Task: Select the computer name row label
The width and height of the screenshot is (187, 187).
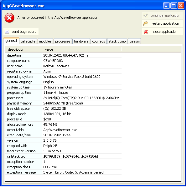Action: point(18,61)
